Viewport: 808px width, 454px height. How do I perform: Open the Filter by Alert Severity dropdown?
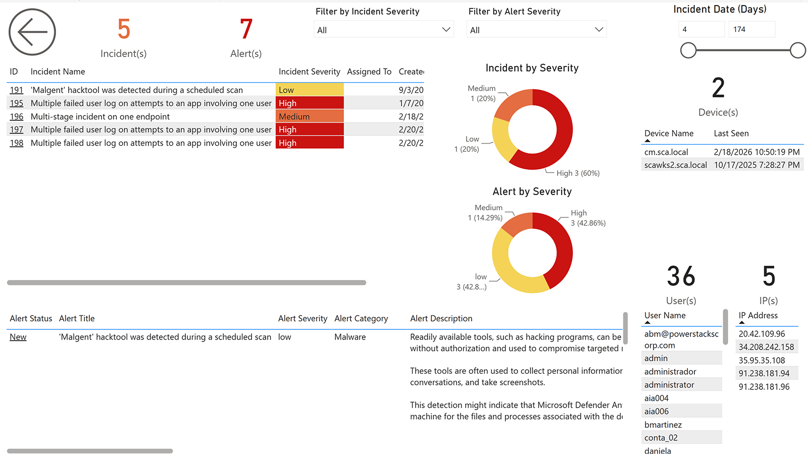[x=536, y=30]
